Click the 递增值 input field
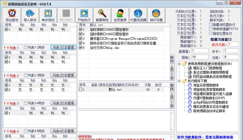Image resolution: width=243 pixels, height=140 pixels. 200,51
